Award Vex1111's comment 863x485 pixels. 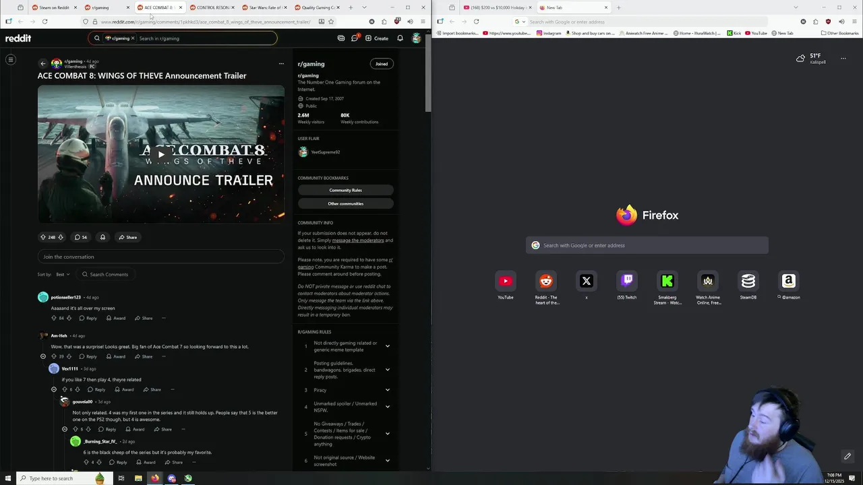pyautogui.click(x=124, y=389)
